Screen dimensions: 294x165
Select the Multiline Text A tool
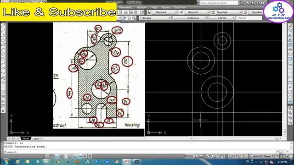[x=3, y=111]
